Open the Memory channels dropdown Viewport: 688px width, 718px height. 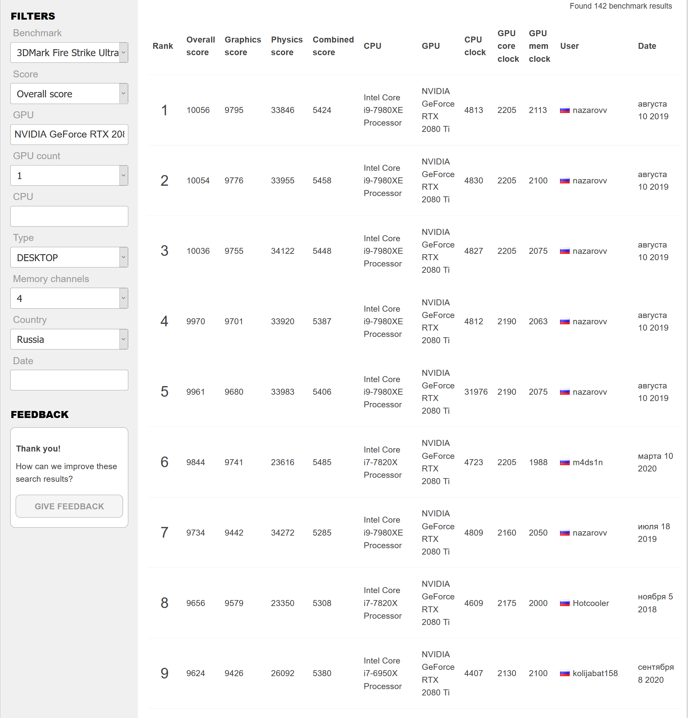[x=69, y=298]
